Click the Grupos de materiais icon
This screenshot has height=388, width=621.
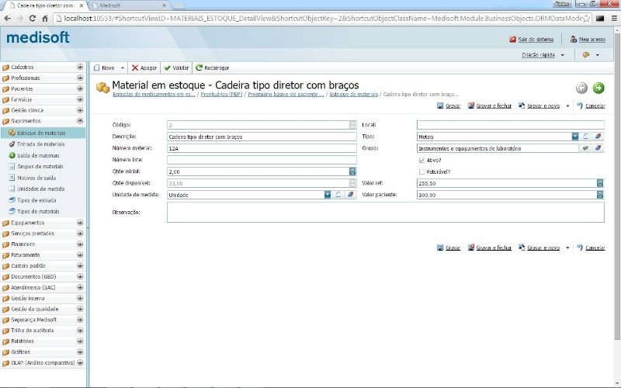[12, 167]
